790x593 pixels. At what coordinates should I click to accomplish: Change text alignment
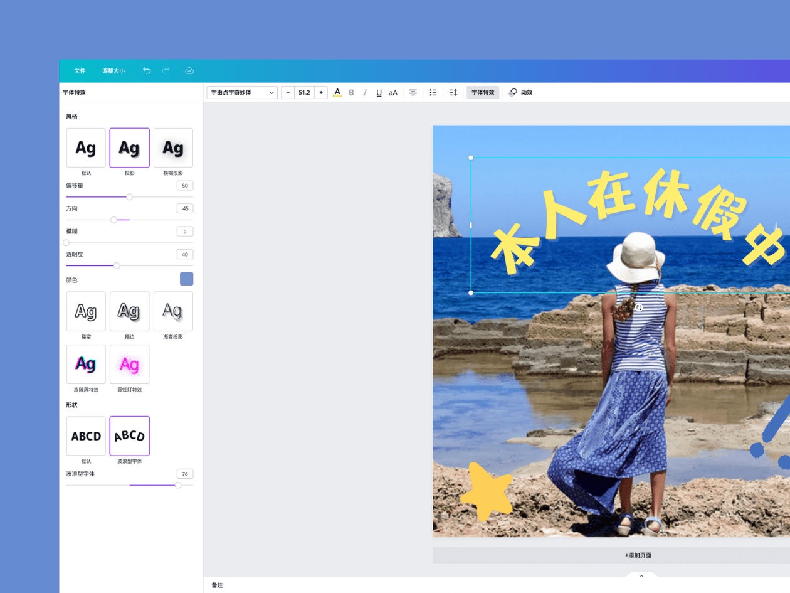413,92
